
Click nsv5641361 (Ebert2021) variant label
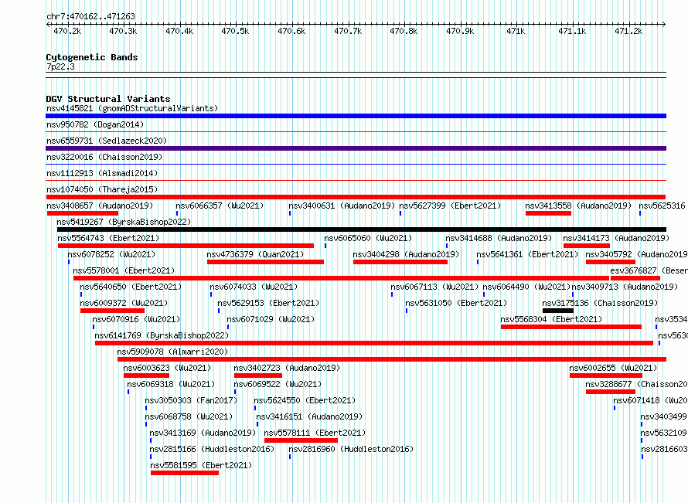pos(527,254)
